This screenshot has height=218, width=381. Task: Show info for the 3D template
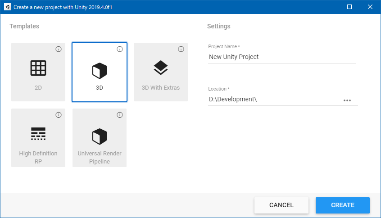[x=120, y=49]
